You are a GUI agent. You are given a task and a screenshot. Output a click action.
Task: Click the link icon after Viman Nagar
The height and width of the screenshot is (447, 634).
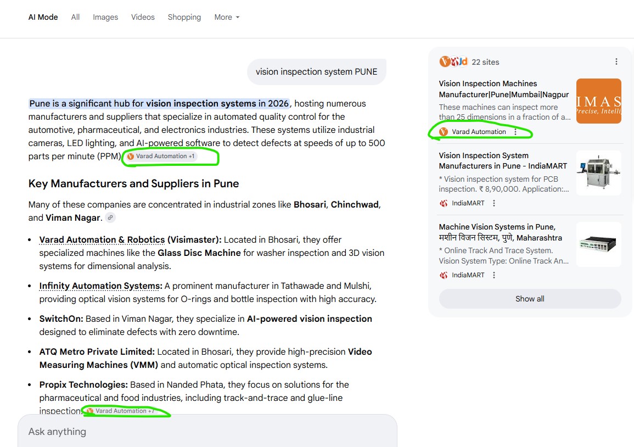(110, 217)
